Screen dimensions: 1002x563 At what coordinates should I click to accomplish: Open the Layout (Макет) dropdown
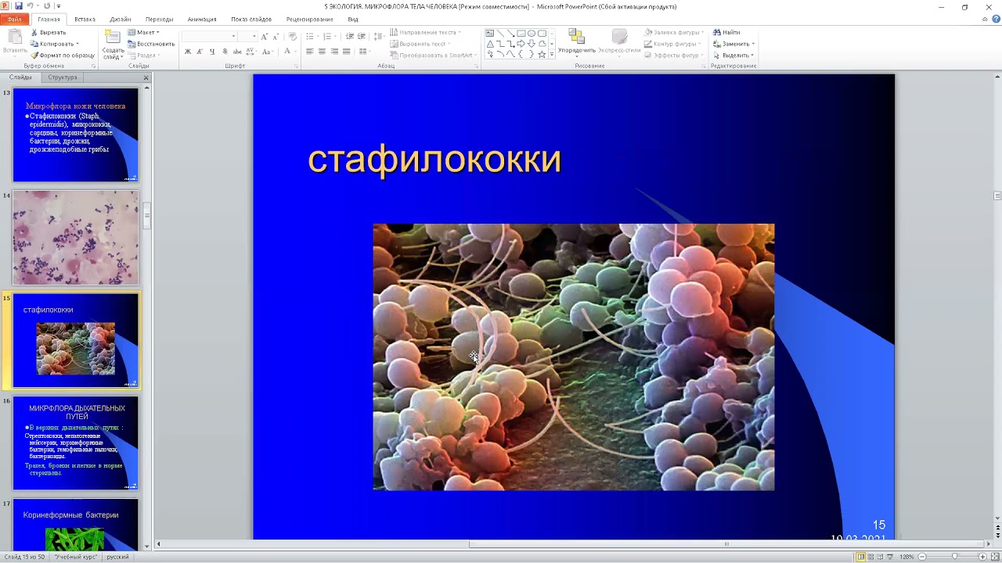144,32
